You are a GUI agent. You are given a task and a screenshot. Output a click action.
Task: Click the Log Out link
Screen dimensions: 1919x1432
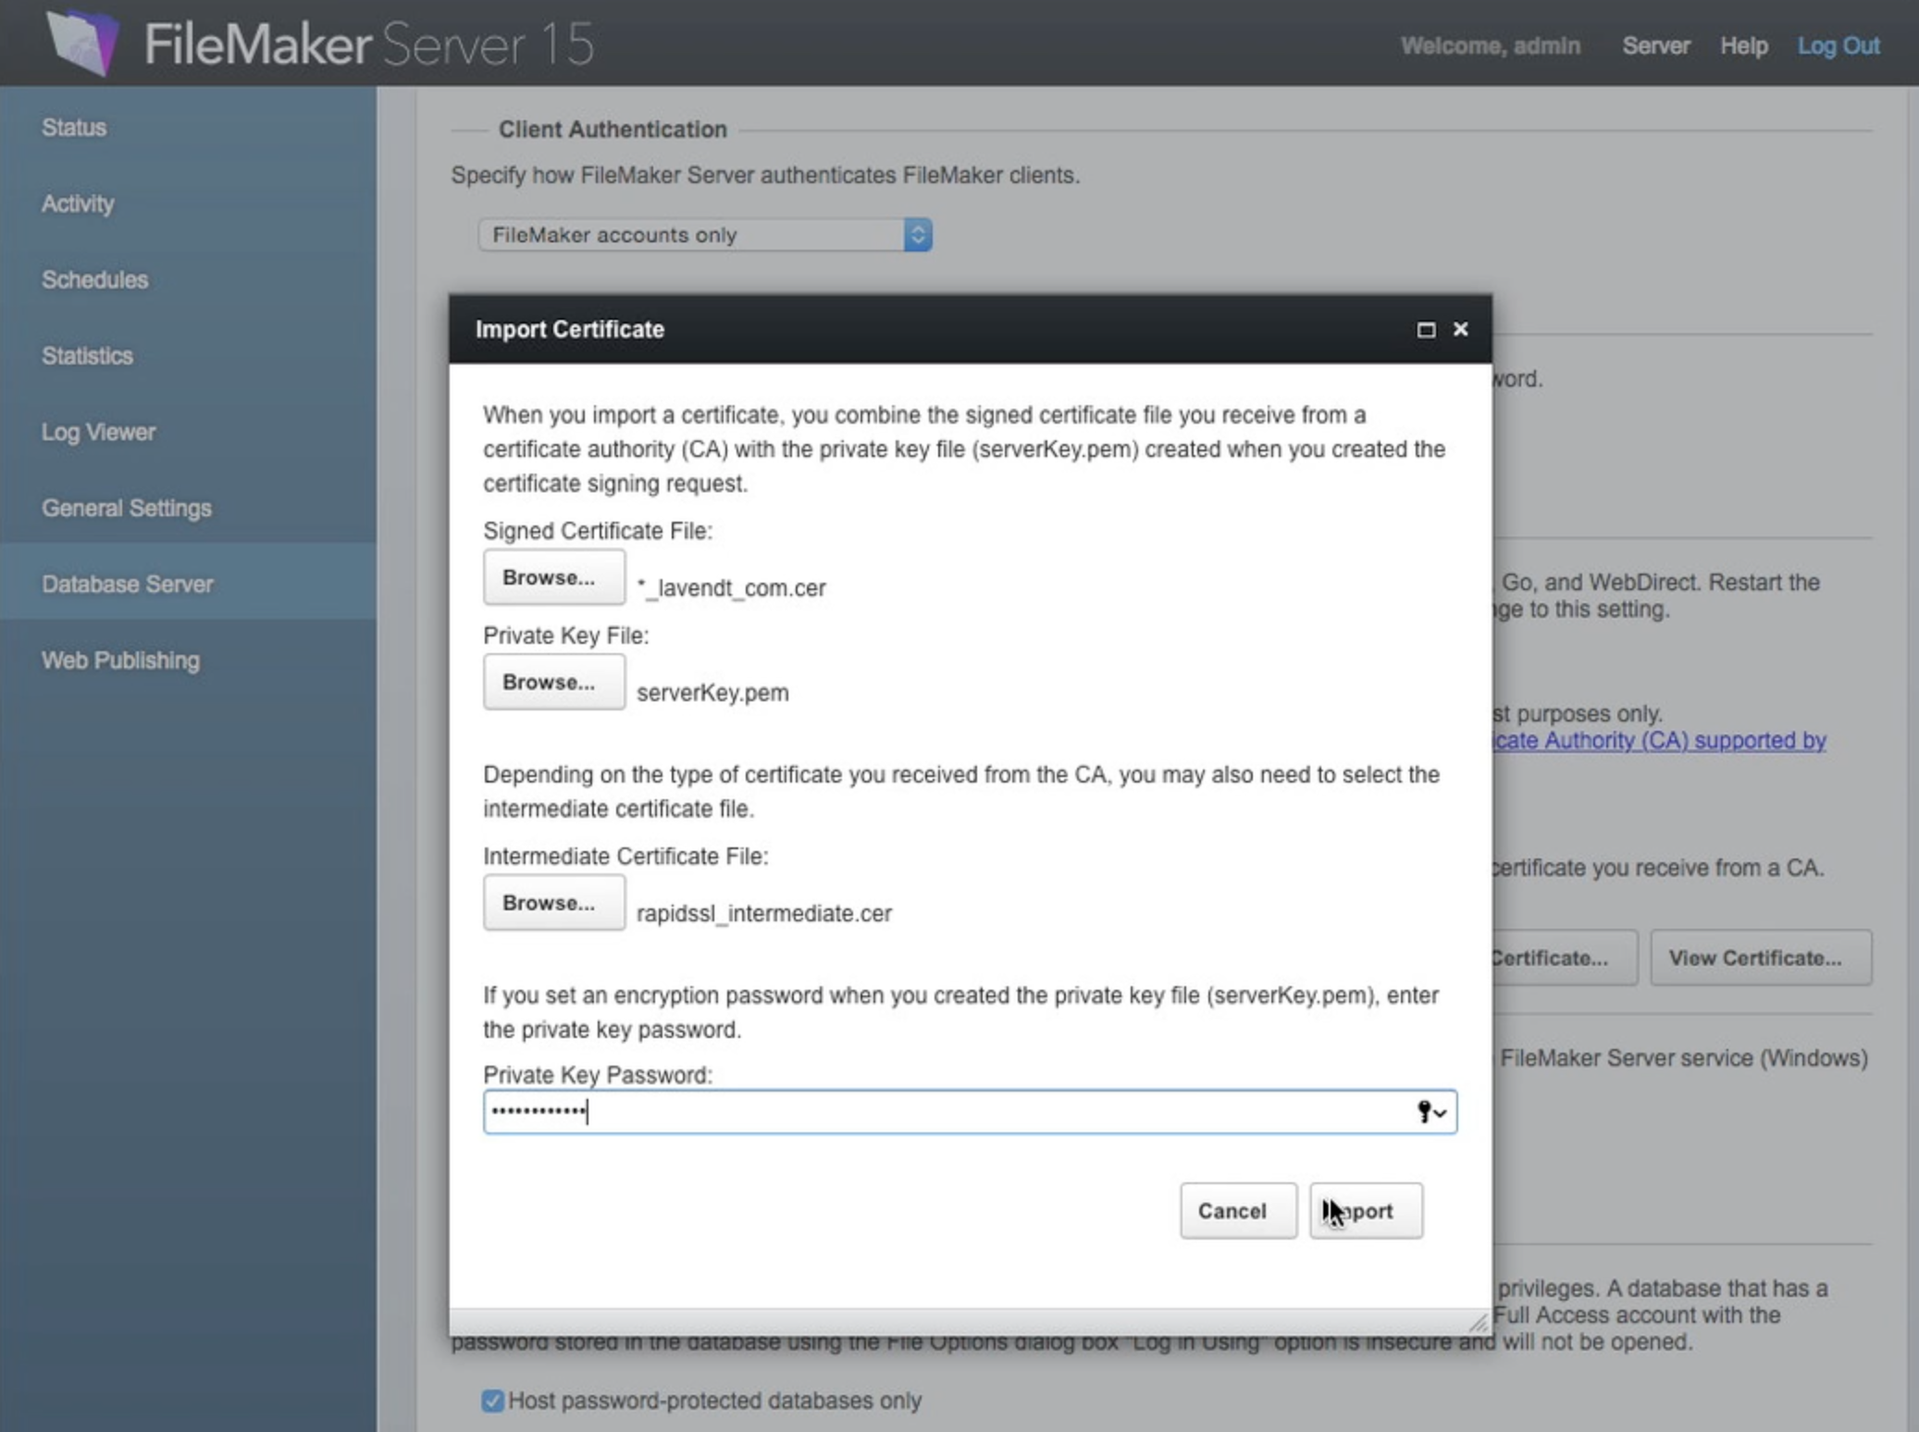point(1839,45)
